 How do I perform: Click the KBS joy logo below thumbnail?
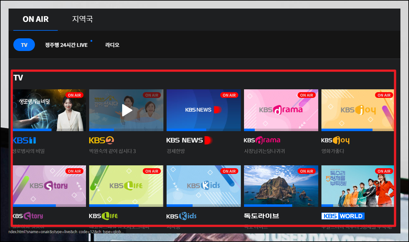[335, 140]
